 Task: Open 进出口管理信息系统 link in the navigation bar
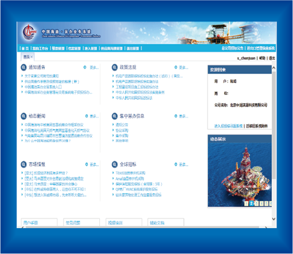(261, 48)
